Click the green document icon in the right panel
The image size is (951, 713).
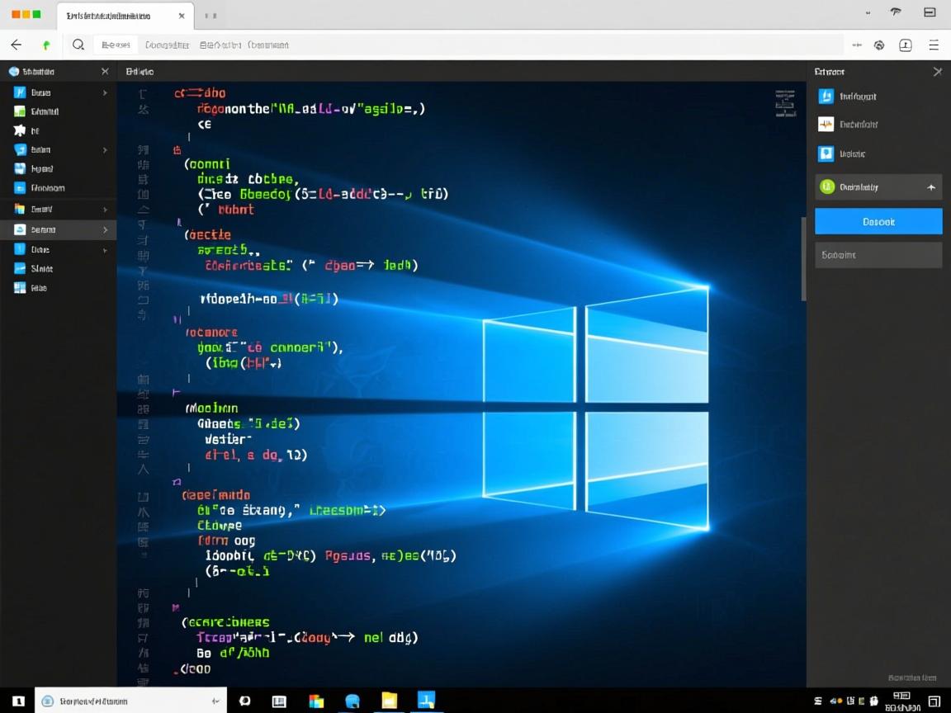point(827,187)
